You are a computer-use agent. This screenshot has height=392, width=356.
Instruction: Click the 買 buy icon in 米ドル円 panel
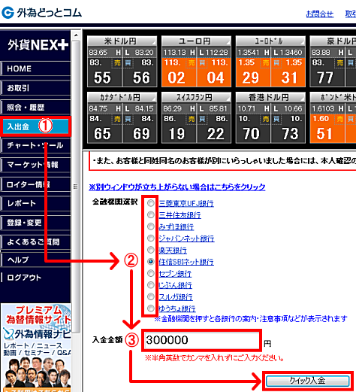(x=128, y=62)
